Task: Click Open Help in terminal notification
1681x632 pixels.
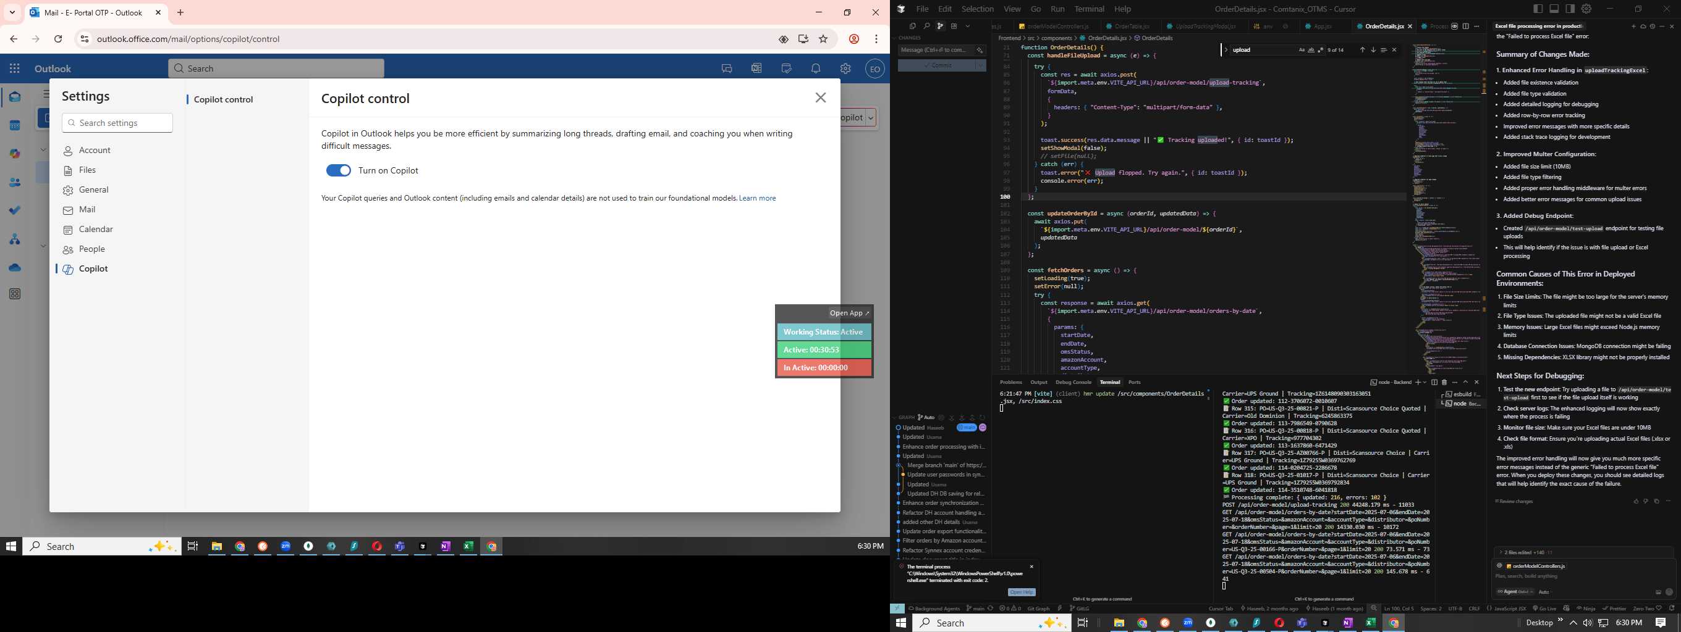Action: tap(1021, 592)
